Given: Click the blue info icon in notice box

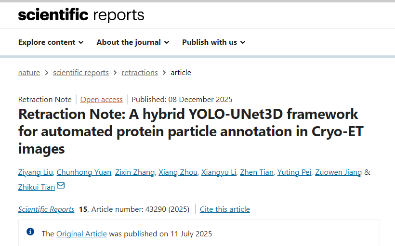Looking at the screenshot, I should pos(30,232).
